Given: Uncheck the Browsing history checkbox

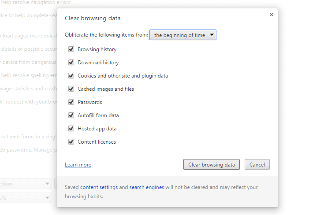Looking at the screenshot, I should tap(71, 49).
